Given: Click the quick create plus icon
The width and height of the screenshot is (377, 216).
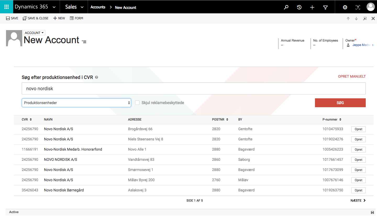Looking at the screenshot, I should point(312,7).
